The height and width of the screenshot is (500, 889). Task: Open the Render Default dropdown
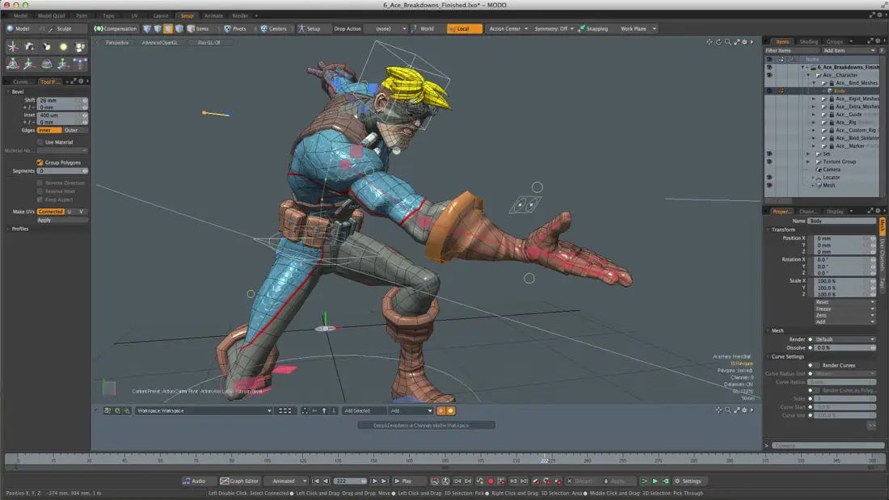click(845, 339)
